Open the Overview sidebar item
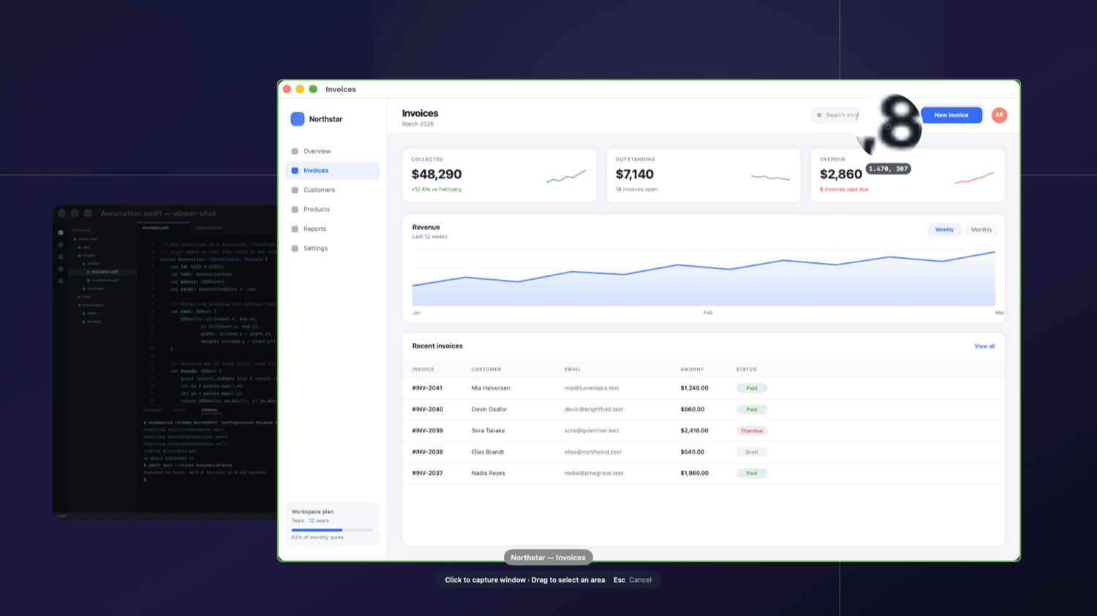 pyautogui.click(x=333, y=151)
